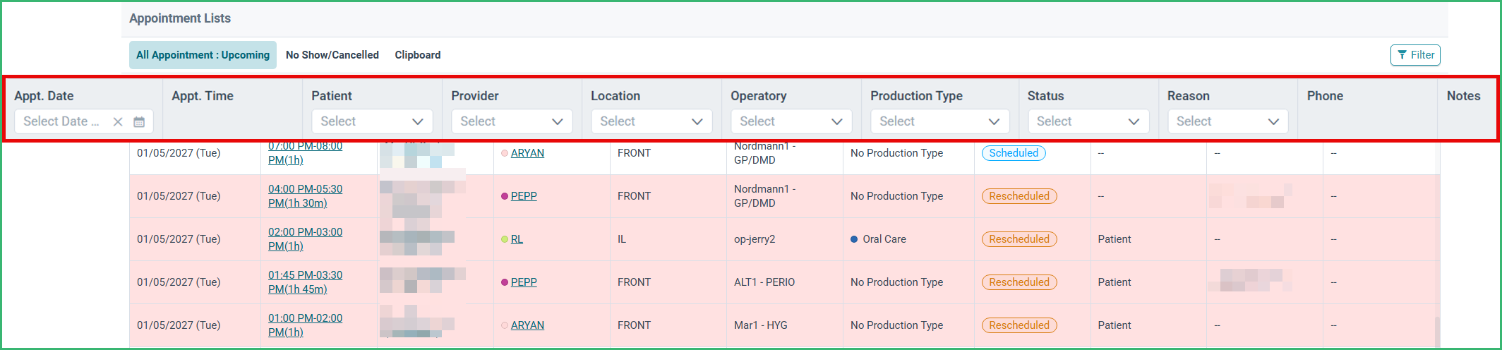This screenshot has width=1502, height=350.
Task: Click the Scheduled status badge
Action: [x=1014, y=153]
